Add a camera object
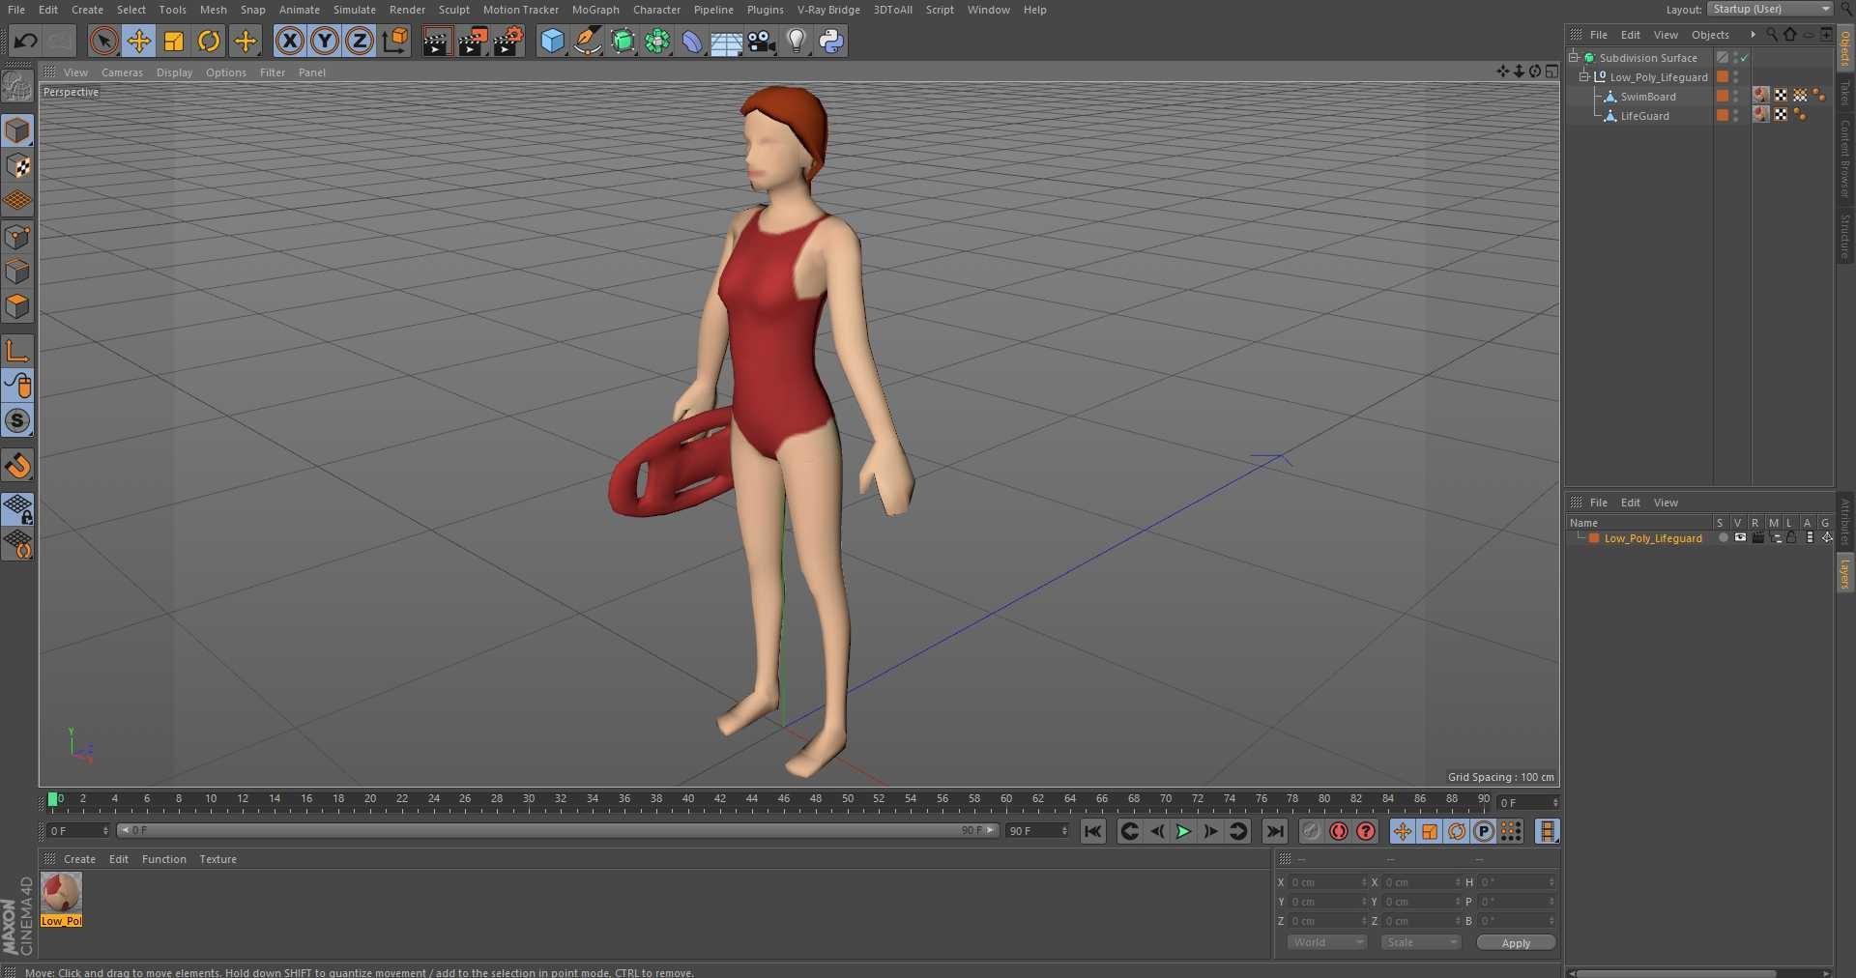This screenshot has height=978, width=1856. pos(762,41)
